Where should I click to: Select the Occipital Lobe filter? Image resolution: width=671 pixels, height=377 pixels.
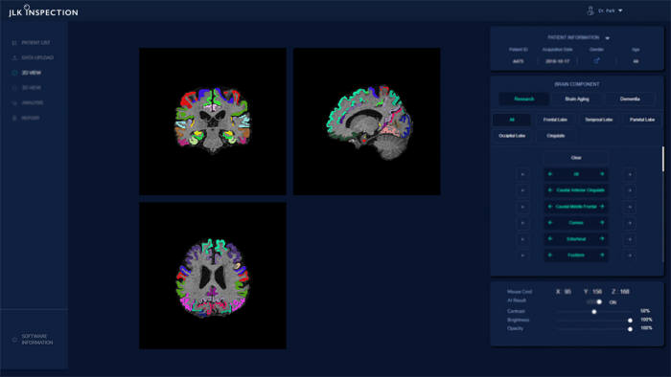coord(512,136)
